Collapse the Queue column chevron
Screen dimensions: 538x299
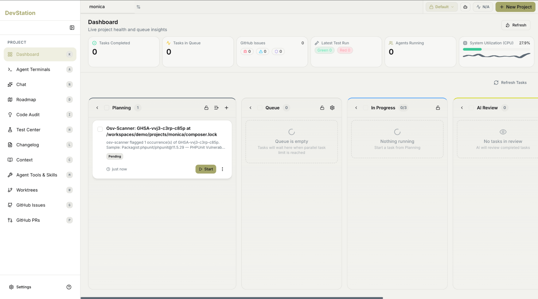(250, 108)
